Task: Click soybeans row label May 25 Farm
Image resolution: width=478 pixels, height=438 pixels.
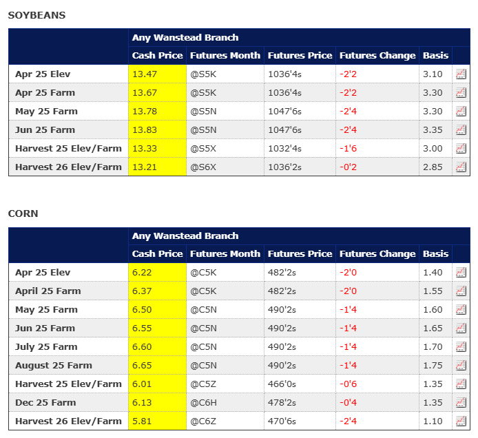Action: click(46, 112)
